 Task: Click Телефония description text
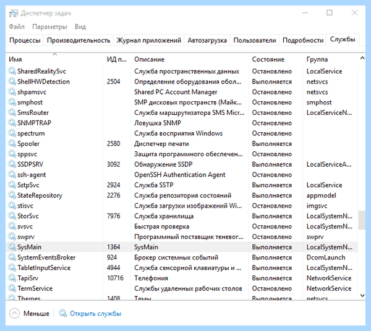pos(151,278)
